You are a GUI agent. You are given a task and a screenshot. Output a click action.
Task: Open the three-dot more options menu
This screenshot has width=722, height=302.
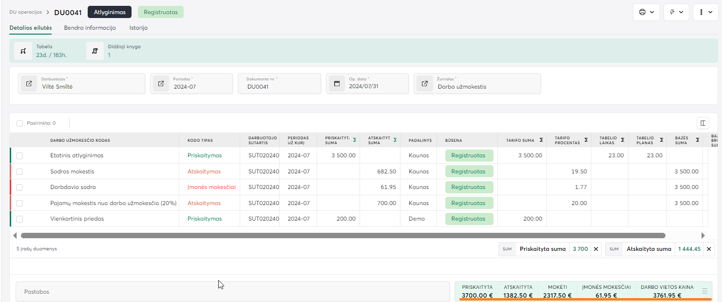click(705, 12)
